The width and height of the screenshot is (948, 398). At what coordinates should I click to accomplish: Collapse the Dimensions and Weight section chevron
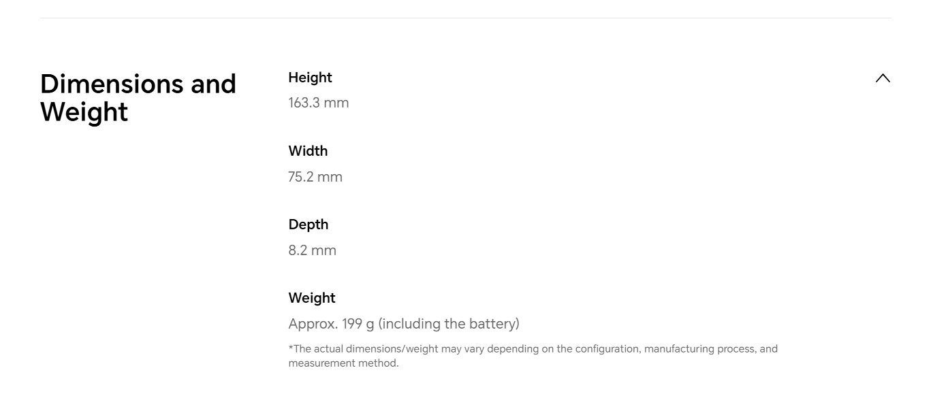click(883, 78)
